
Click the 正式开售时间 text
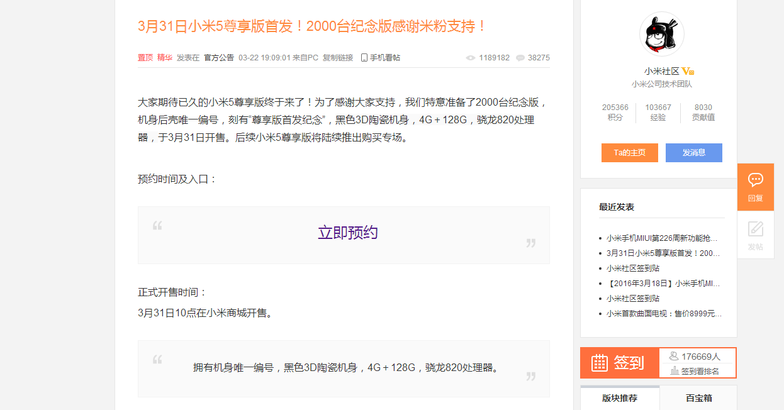tap(172, 292)
